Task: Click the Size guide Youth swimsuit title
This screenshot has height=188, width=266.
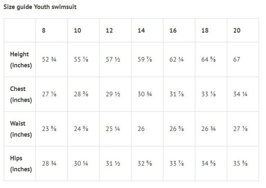Action: 40,7
